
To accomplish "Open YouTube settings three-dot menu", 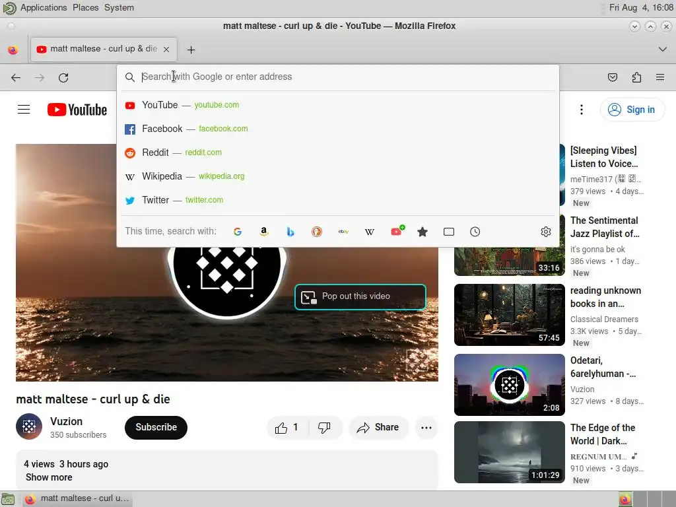I will [582, 110].
